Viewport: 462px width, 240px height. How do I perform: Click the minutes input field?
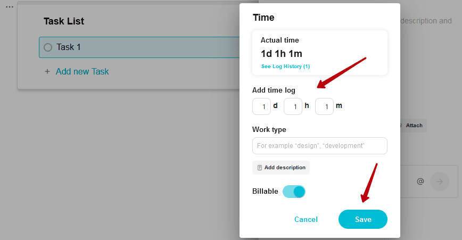point(324,106)
